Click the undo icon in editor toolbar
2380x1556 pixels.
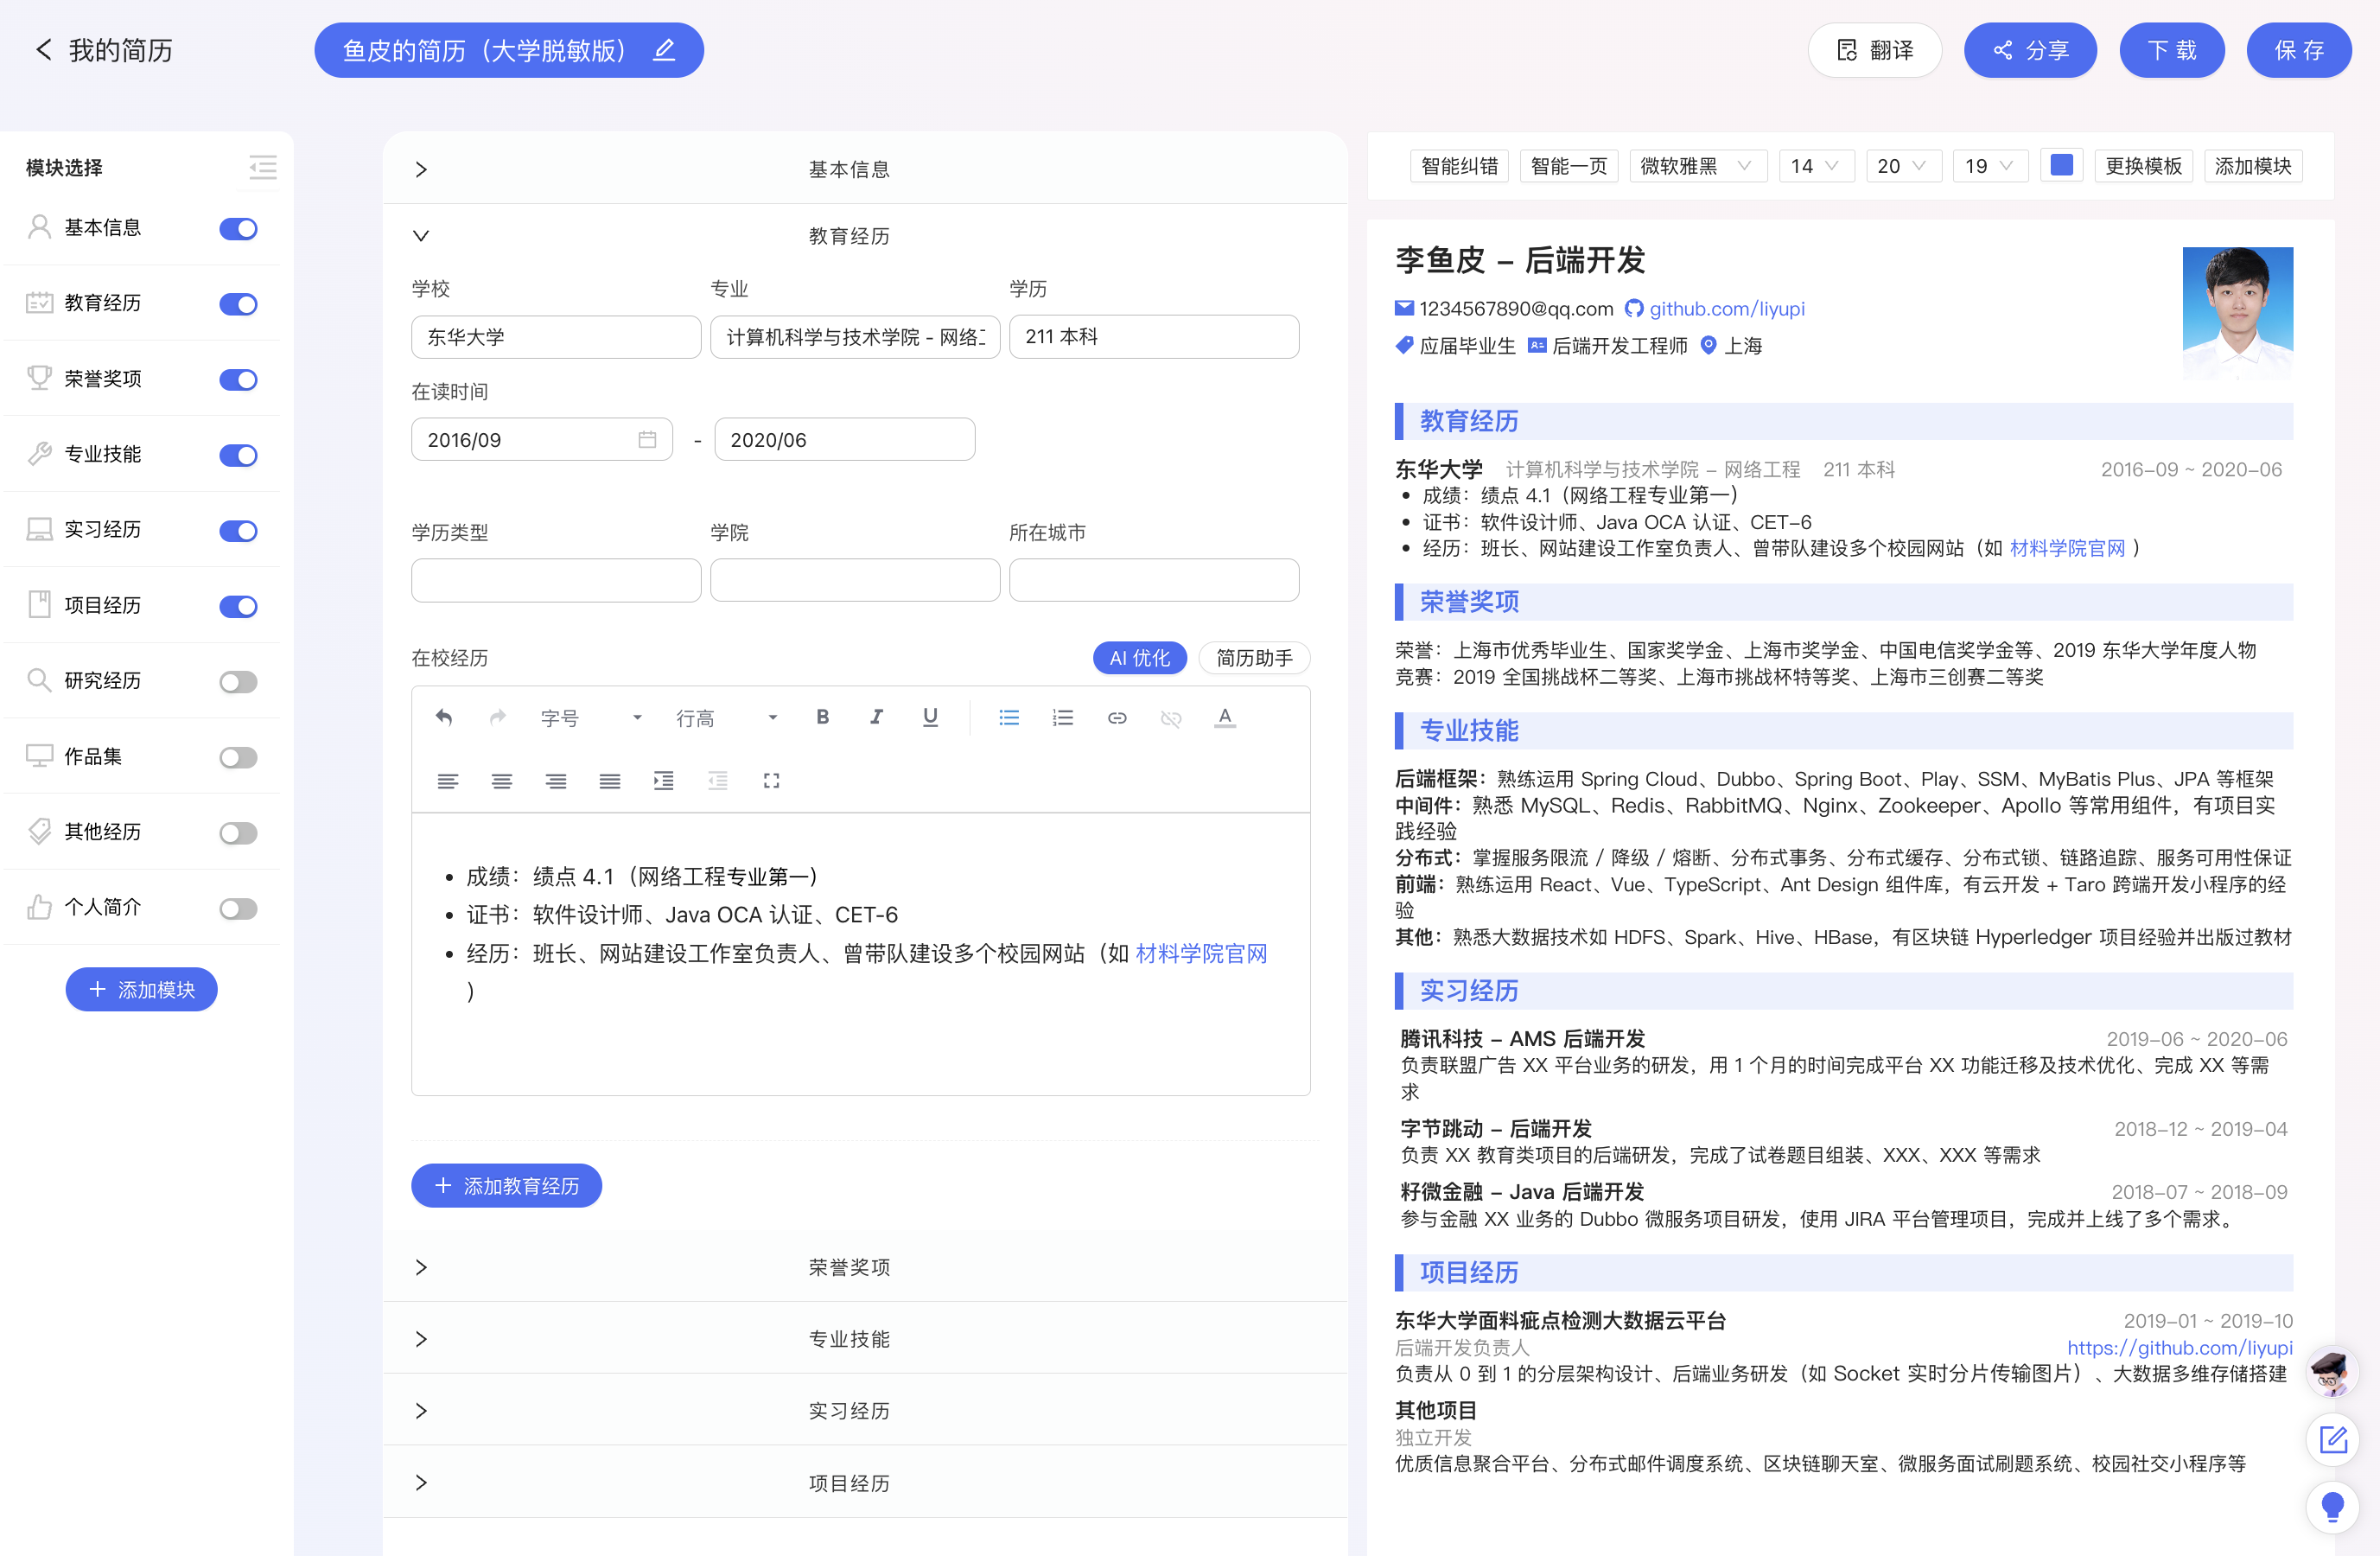[x=444, y=717]
